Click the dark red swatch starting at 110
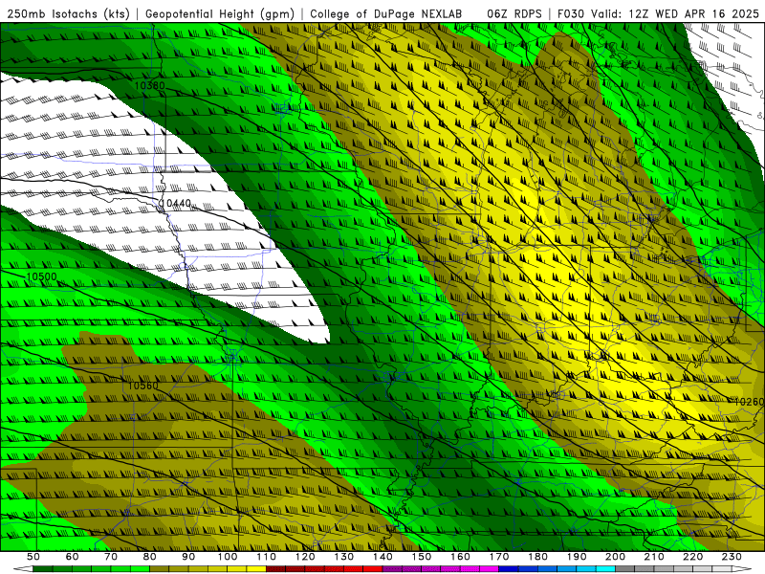765x574 pixels. (275, 569)
